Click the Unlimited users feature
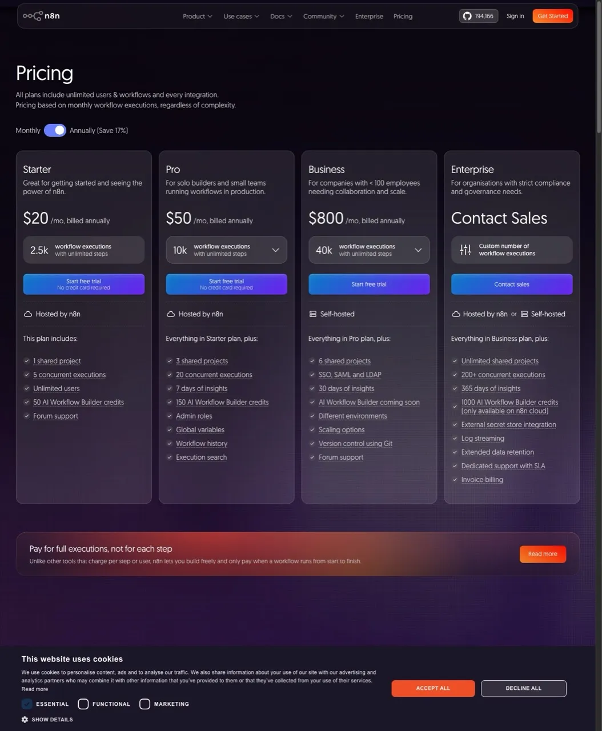Viewport: 602px width, 731px height. pyautogui.click(x=56, y=388)
